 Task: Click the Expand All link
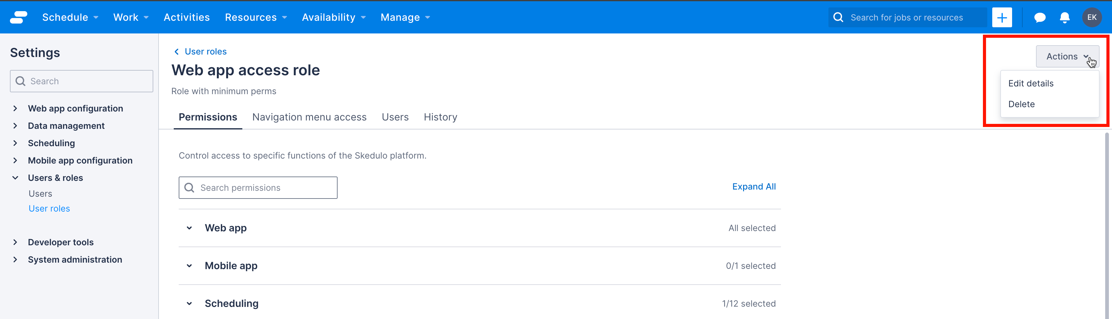[x=754, y=186]
